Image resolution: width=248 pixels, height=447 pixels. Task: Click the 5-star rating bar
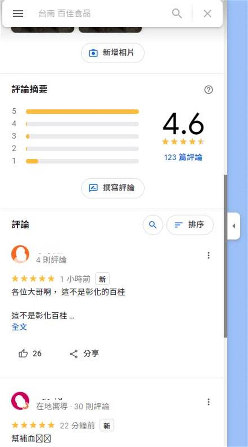[82, 111]
